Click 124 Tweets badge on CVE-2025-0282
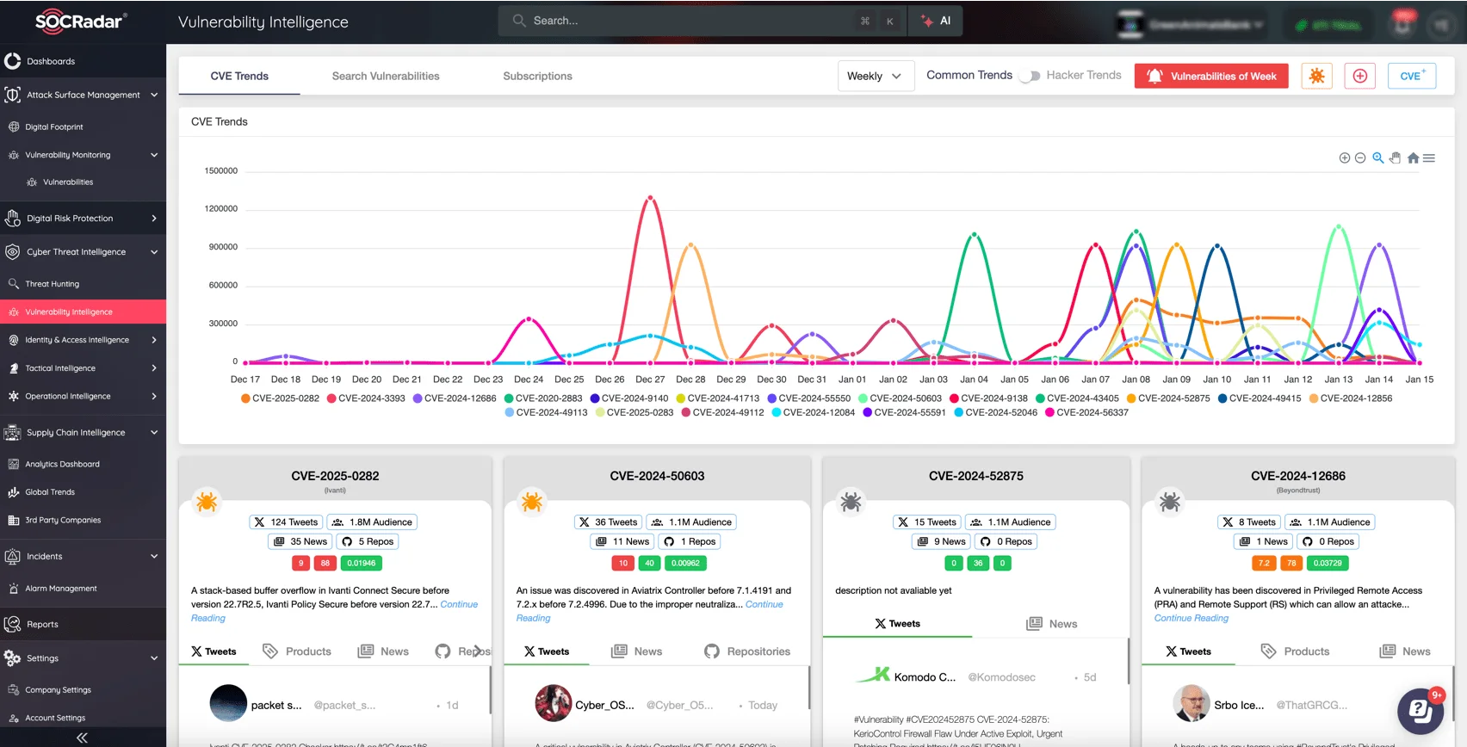 (x=286, y=522)
